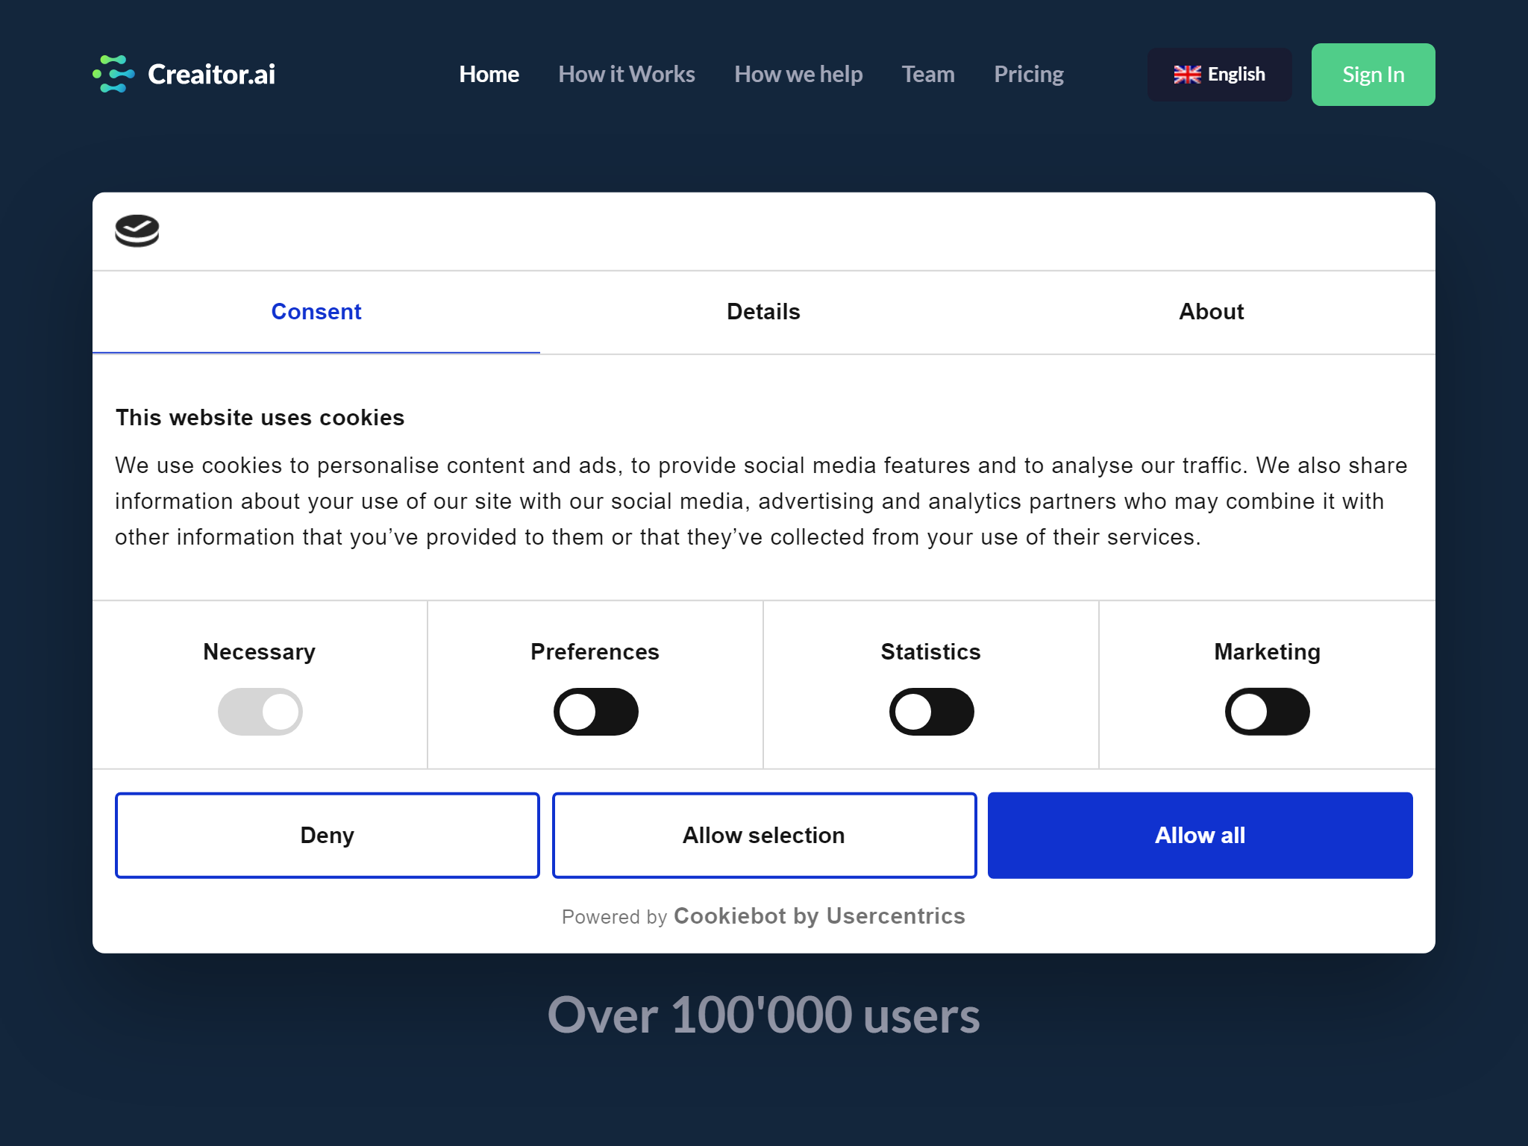Enable the Marketing cookies toggle
The width and height of the screenshot is (1528, 1146).
1266,712
